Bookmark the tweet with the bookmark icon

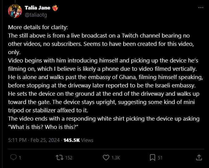click(152, 158)
